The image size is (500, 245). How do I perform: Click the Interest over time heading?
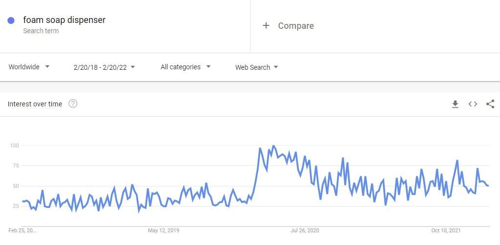point(35,104)
